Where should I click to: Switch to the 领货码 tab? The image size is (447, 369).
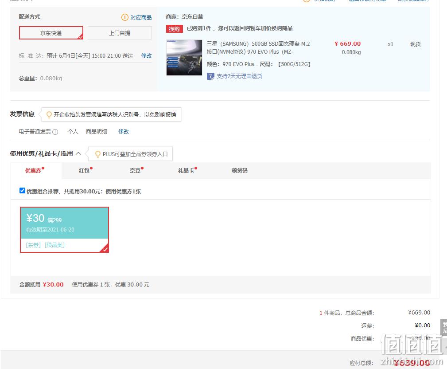240,171
